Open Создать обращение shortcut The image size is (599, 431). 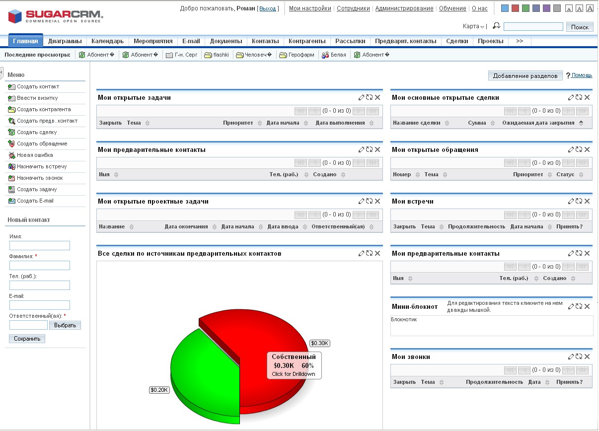click(42, 144)
